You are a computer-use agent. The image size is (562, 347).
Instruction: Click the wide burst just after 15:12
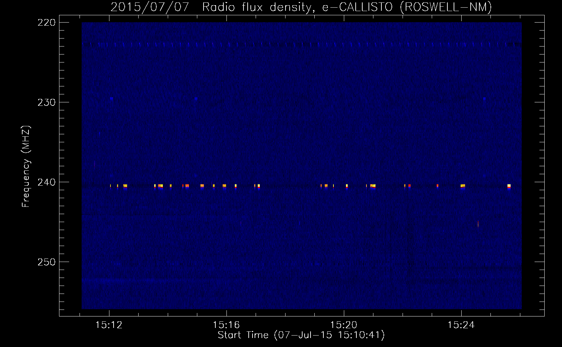click(x=125, y=186)
